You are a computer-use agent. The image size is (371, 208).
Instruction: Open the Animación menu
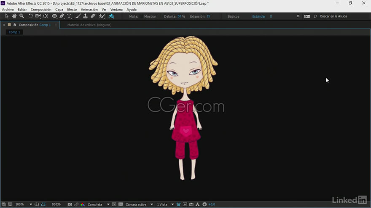tap(89, 9)
